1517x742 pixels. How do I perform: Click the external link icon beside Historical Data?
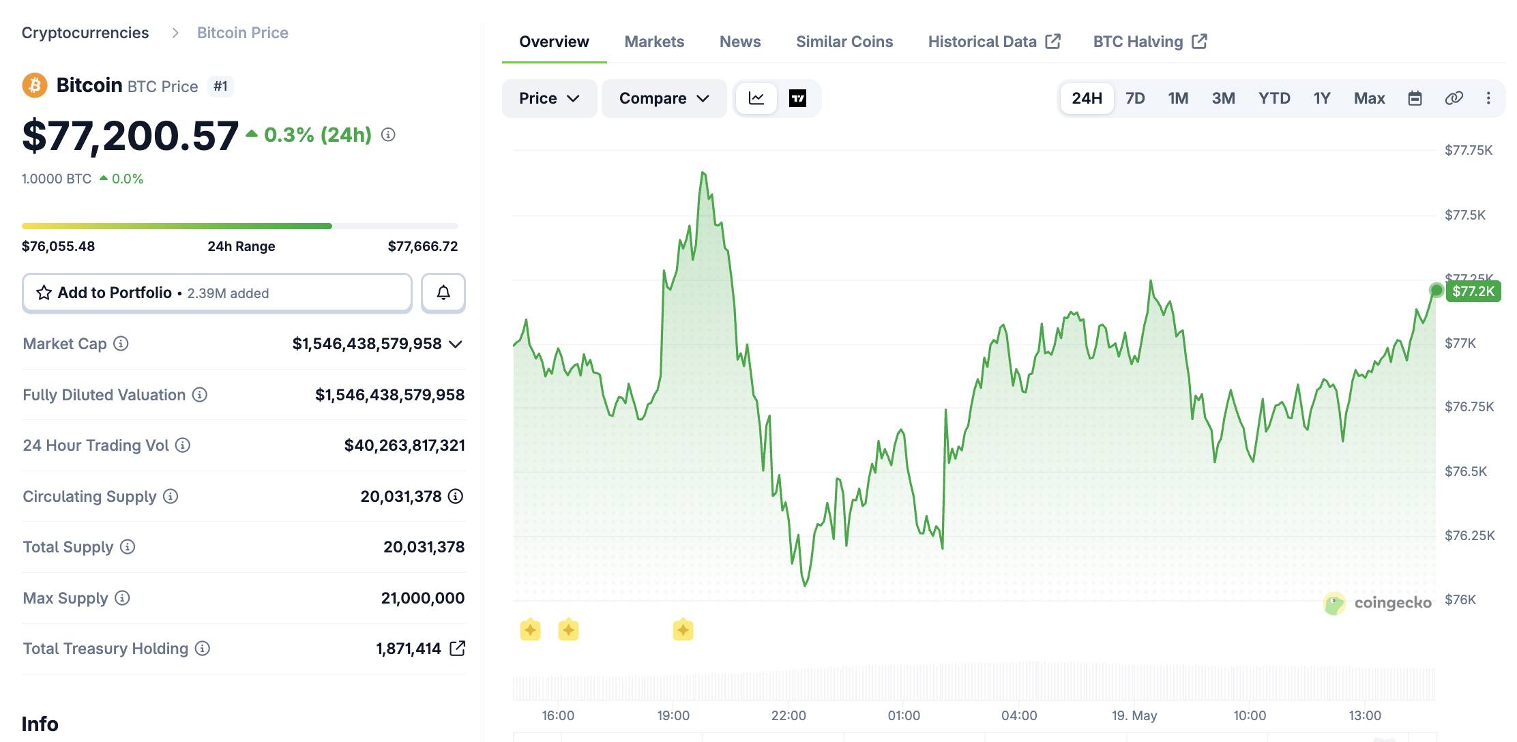1053,42
